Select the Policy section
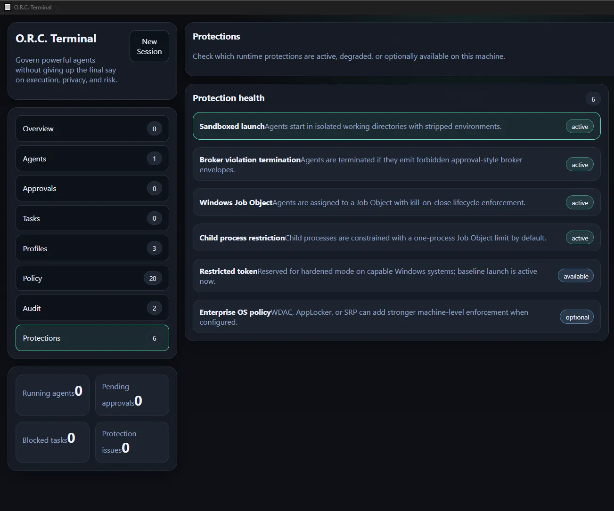This screenshot has height=511, width=614. click(x=92, y=278)
